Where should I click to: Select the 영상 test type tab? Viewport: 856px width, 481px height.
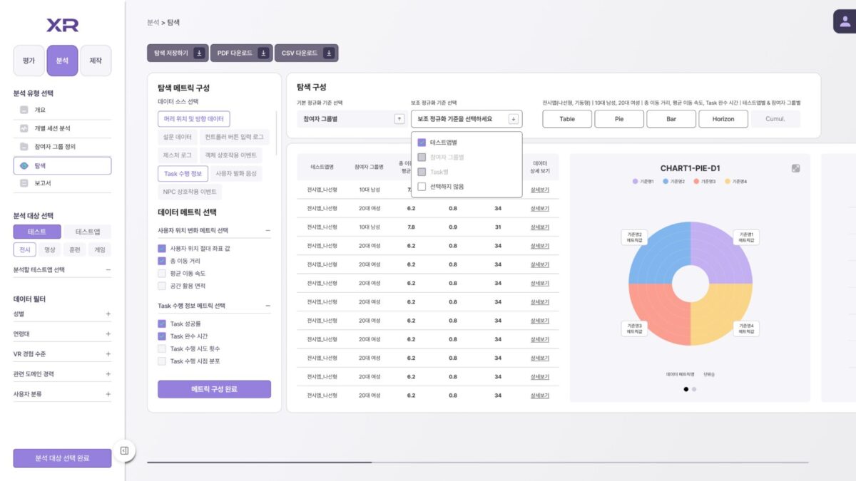(49, 250)
